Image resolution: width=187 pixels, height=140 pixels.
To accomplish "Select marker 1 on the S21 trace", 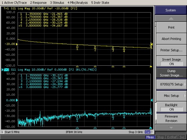I will pos(77,47).
